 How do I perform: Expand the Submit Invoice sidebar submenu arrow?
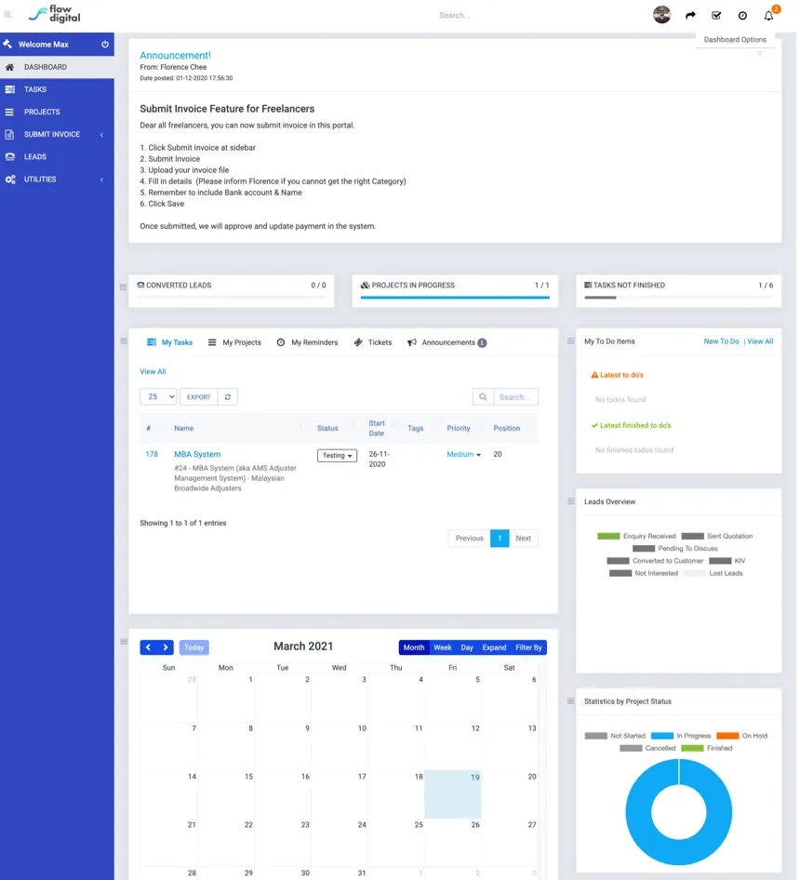[x=101, y=135]
